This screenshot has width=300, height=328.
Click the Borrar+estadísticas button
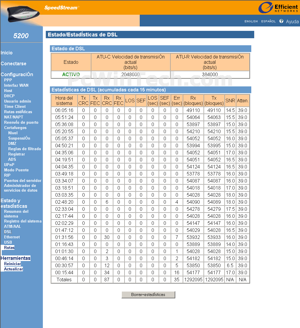(x=148, y=294)
